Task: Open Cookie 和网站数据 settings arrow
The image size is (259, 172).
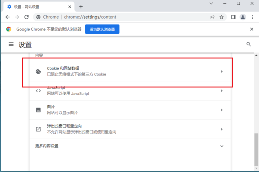Action: pos(222,72)
